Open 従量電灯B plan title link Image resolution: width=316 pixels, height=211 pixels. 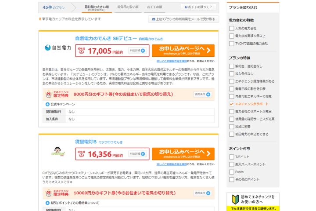[86, 142]
